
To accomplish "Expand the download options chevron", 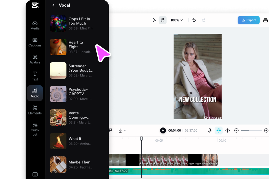I will (x=125, y=130).
